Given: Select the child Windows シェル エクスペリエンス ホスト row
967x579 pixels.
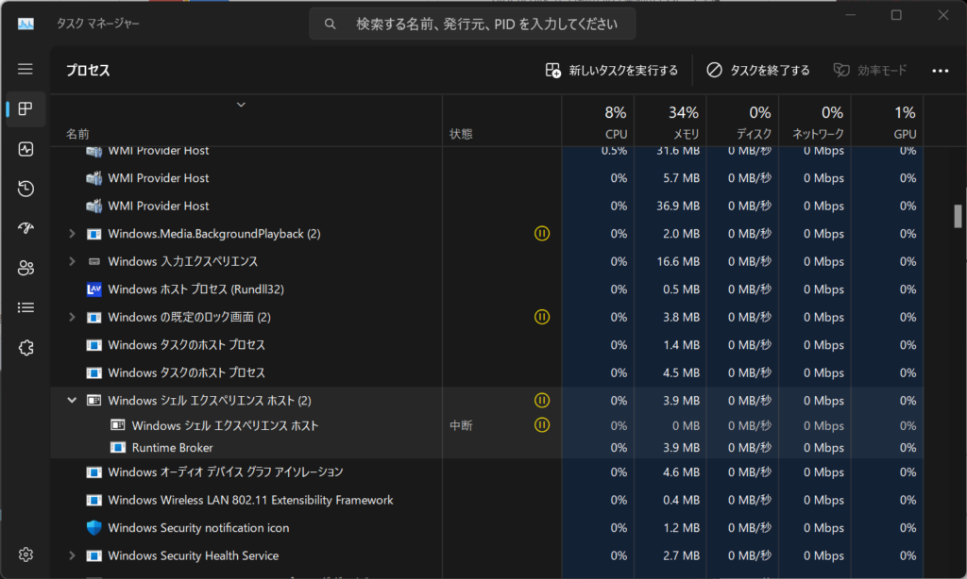Looking at the screenshot, I should coord(486,425).
